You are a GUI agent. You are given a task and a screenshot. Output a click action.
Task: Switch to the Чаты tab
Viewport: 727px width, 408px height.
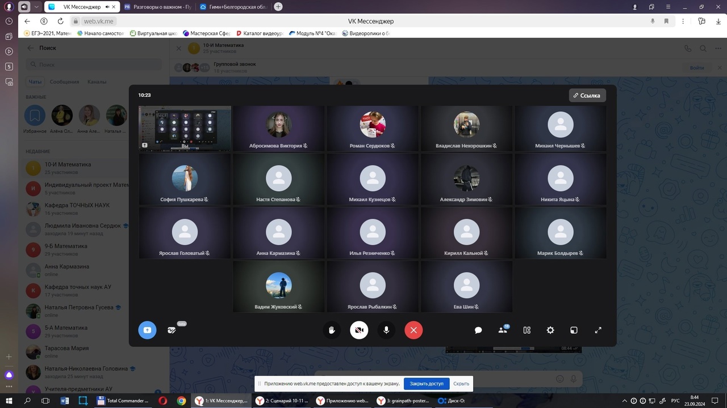click(x=35, y=82)
